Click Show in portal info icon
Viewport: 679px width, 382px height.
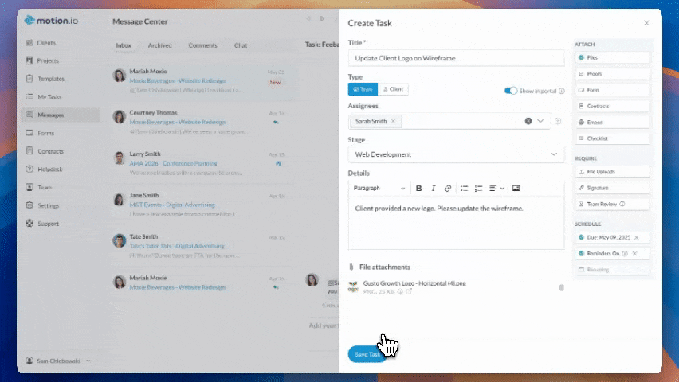click(562, 91)
